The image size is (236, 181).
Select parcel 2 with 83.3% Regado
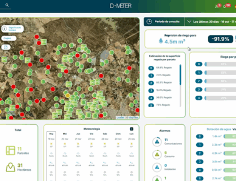pos(160,83)
